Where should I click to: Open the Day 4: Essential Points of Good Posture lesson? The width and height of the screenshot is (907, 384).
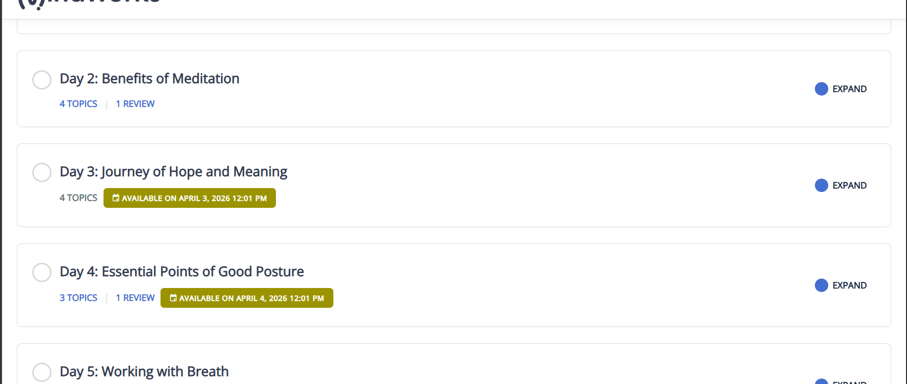182,272
